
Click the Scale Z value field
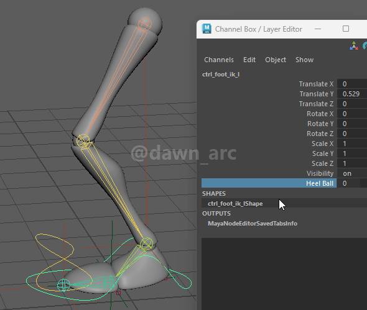352,163
